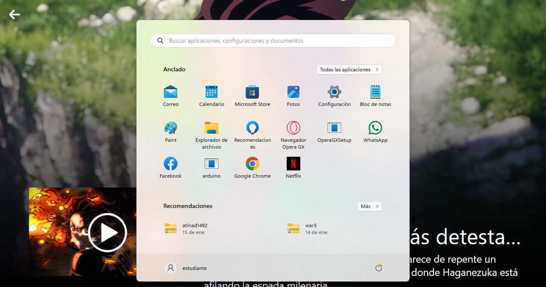This screenshot has height=287, width=546.
Task: Expand Más recommendations
Action: point(369,206)
